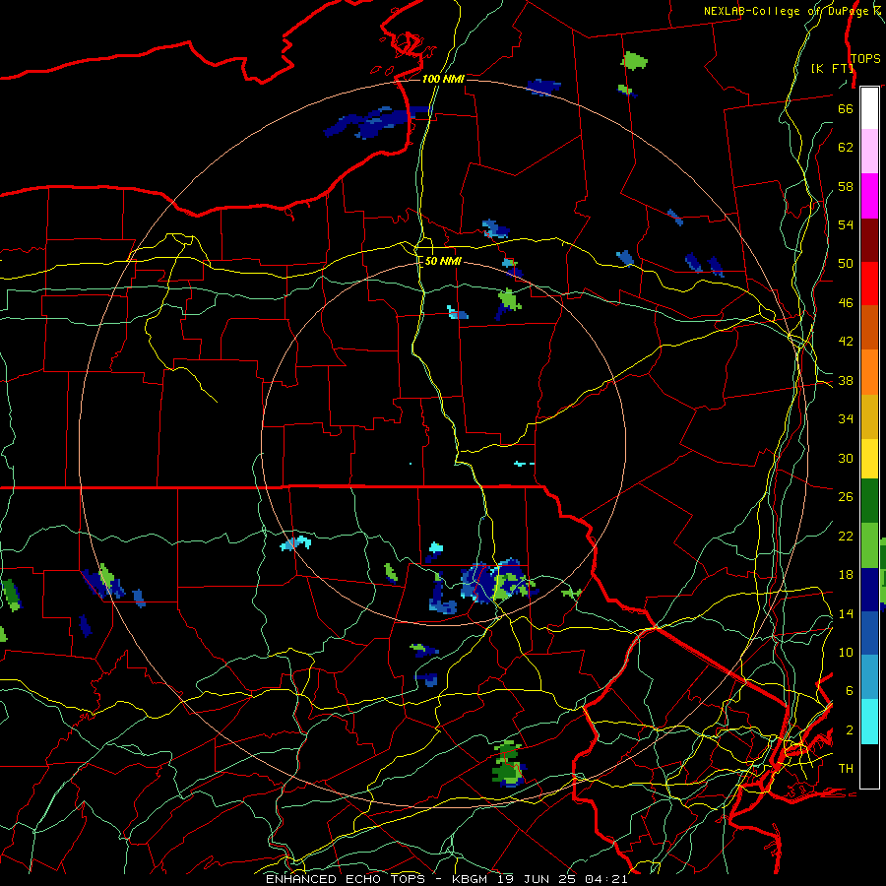886x886 pixels.
Task: Click the legend value "10"
Action: point(846,652)
